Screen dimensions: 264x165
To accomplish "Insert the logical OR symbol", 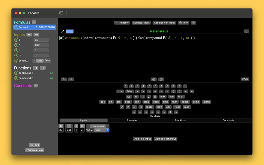I will click(x=161, y=91).
